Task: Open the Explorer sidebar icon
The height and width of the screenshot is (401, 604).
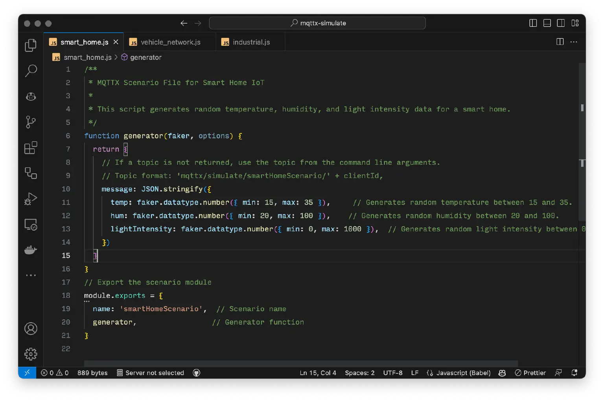Action: (31, 45)
